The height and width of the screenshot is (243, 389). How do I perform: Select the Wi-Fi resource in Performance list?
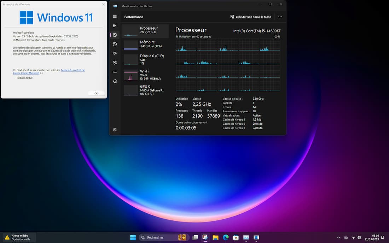[145, 75]
